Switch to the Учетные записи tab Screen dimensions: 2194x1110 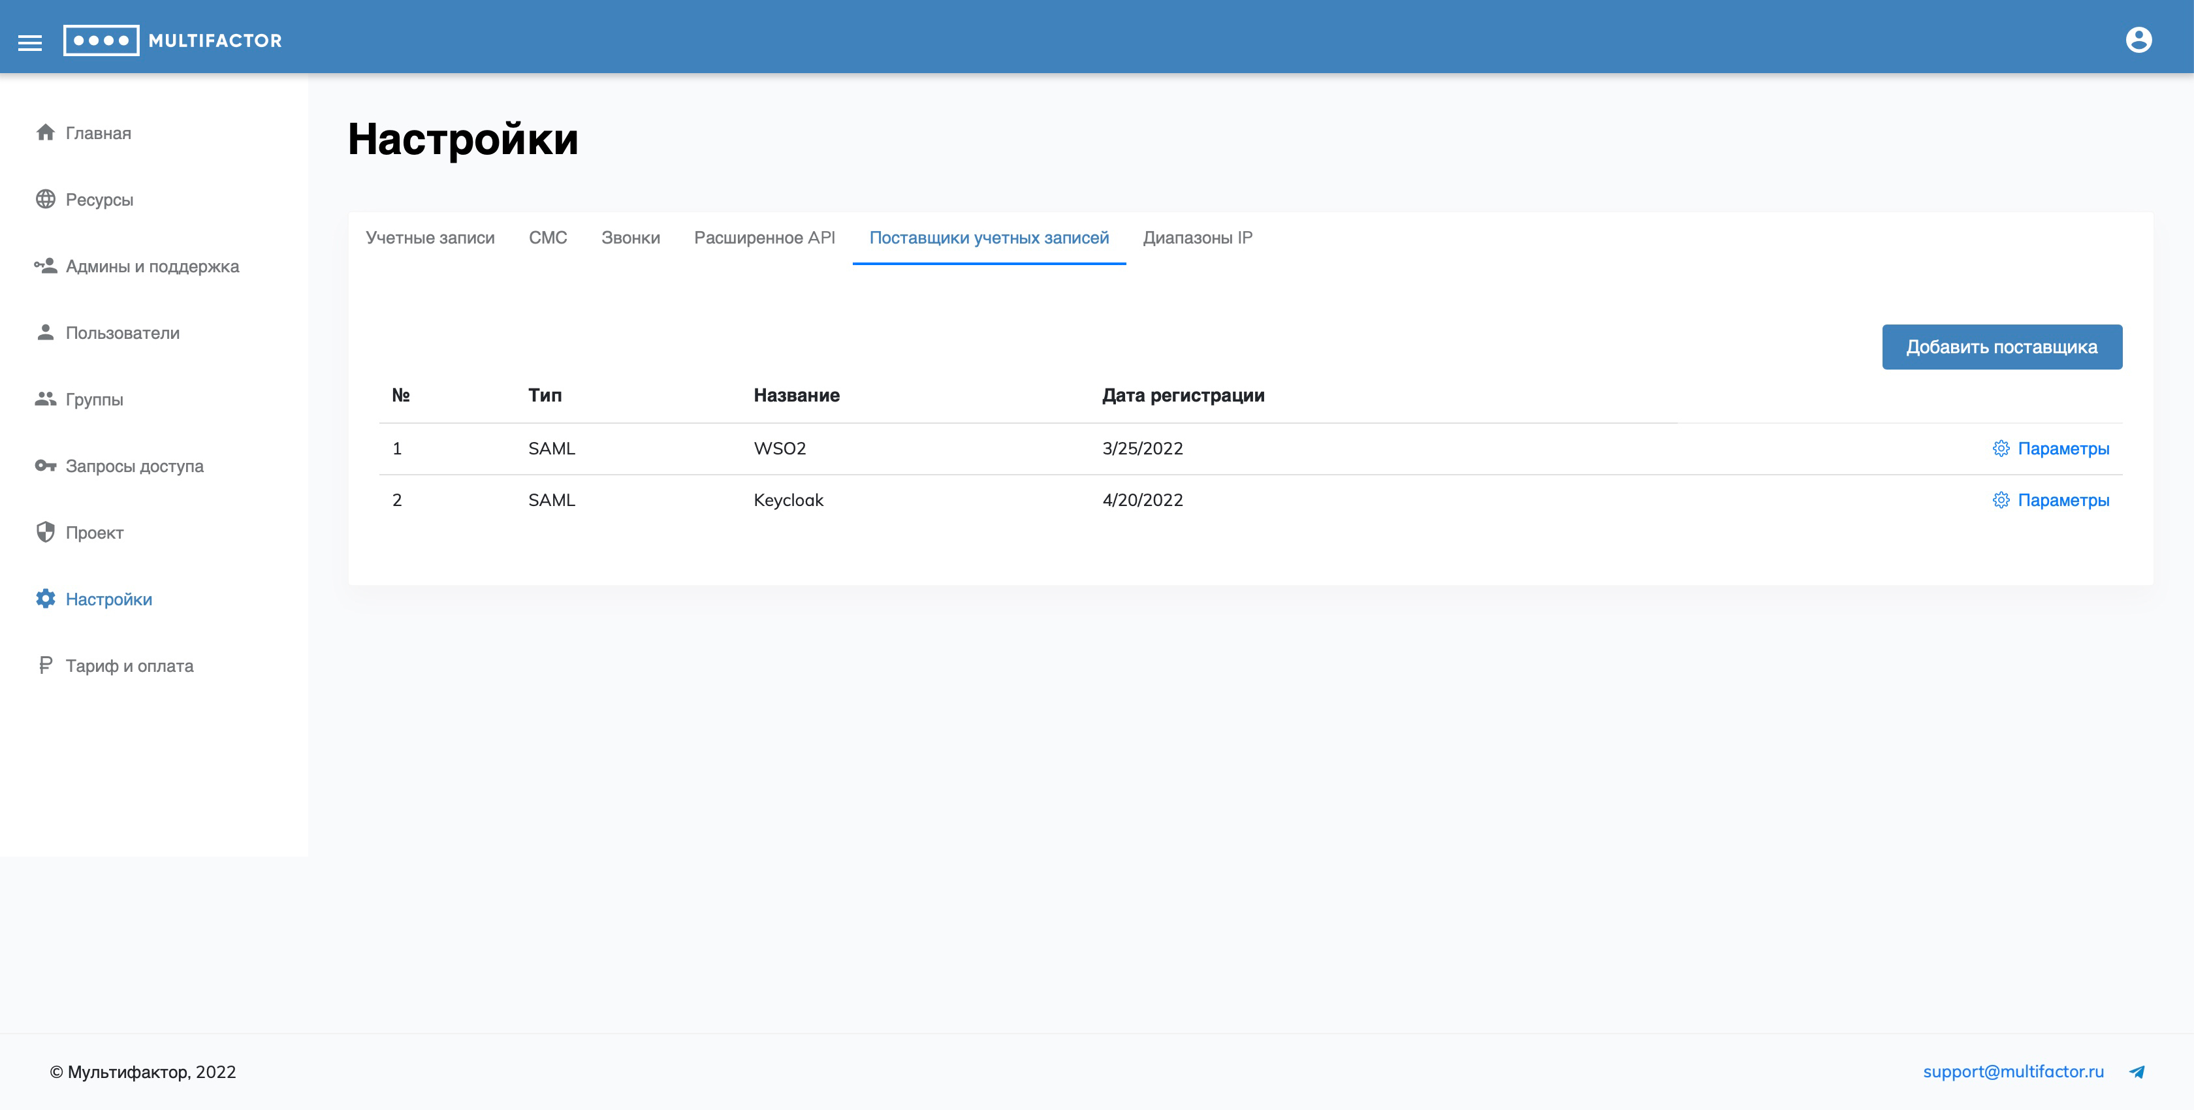point(430,238)
